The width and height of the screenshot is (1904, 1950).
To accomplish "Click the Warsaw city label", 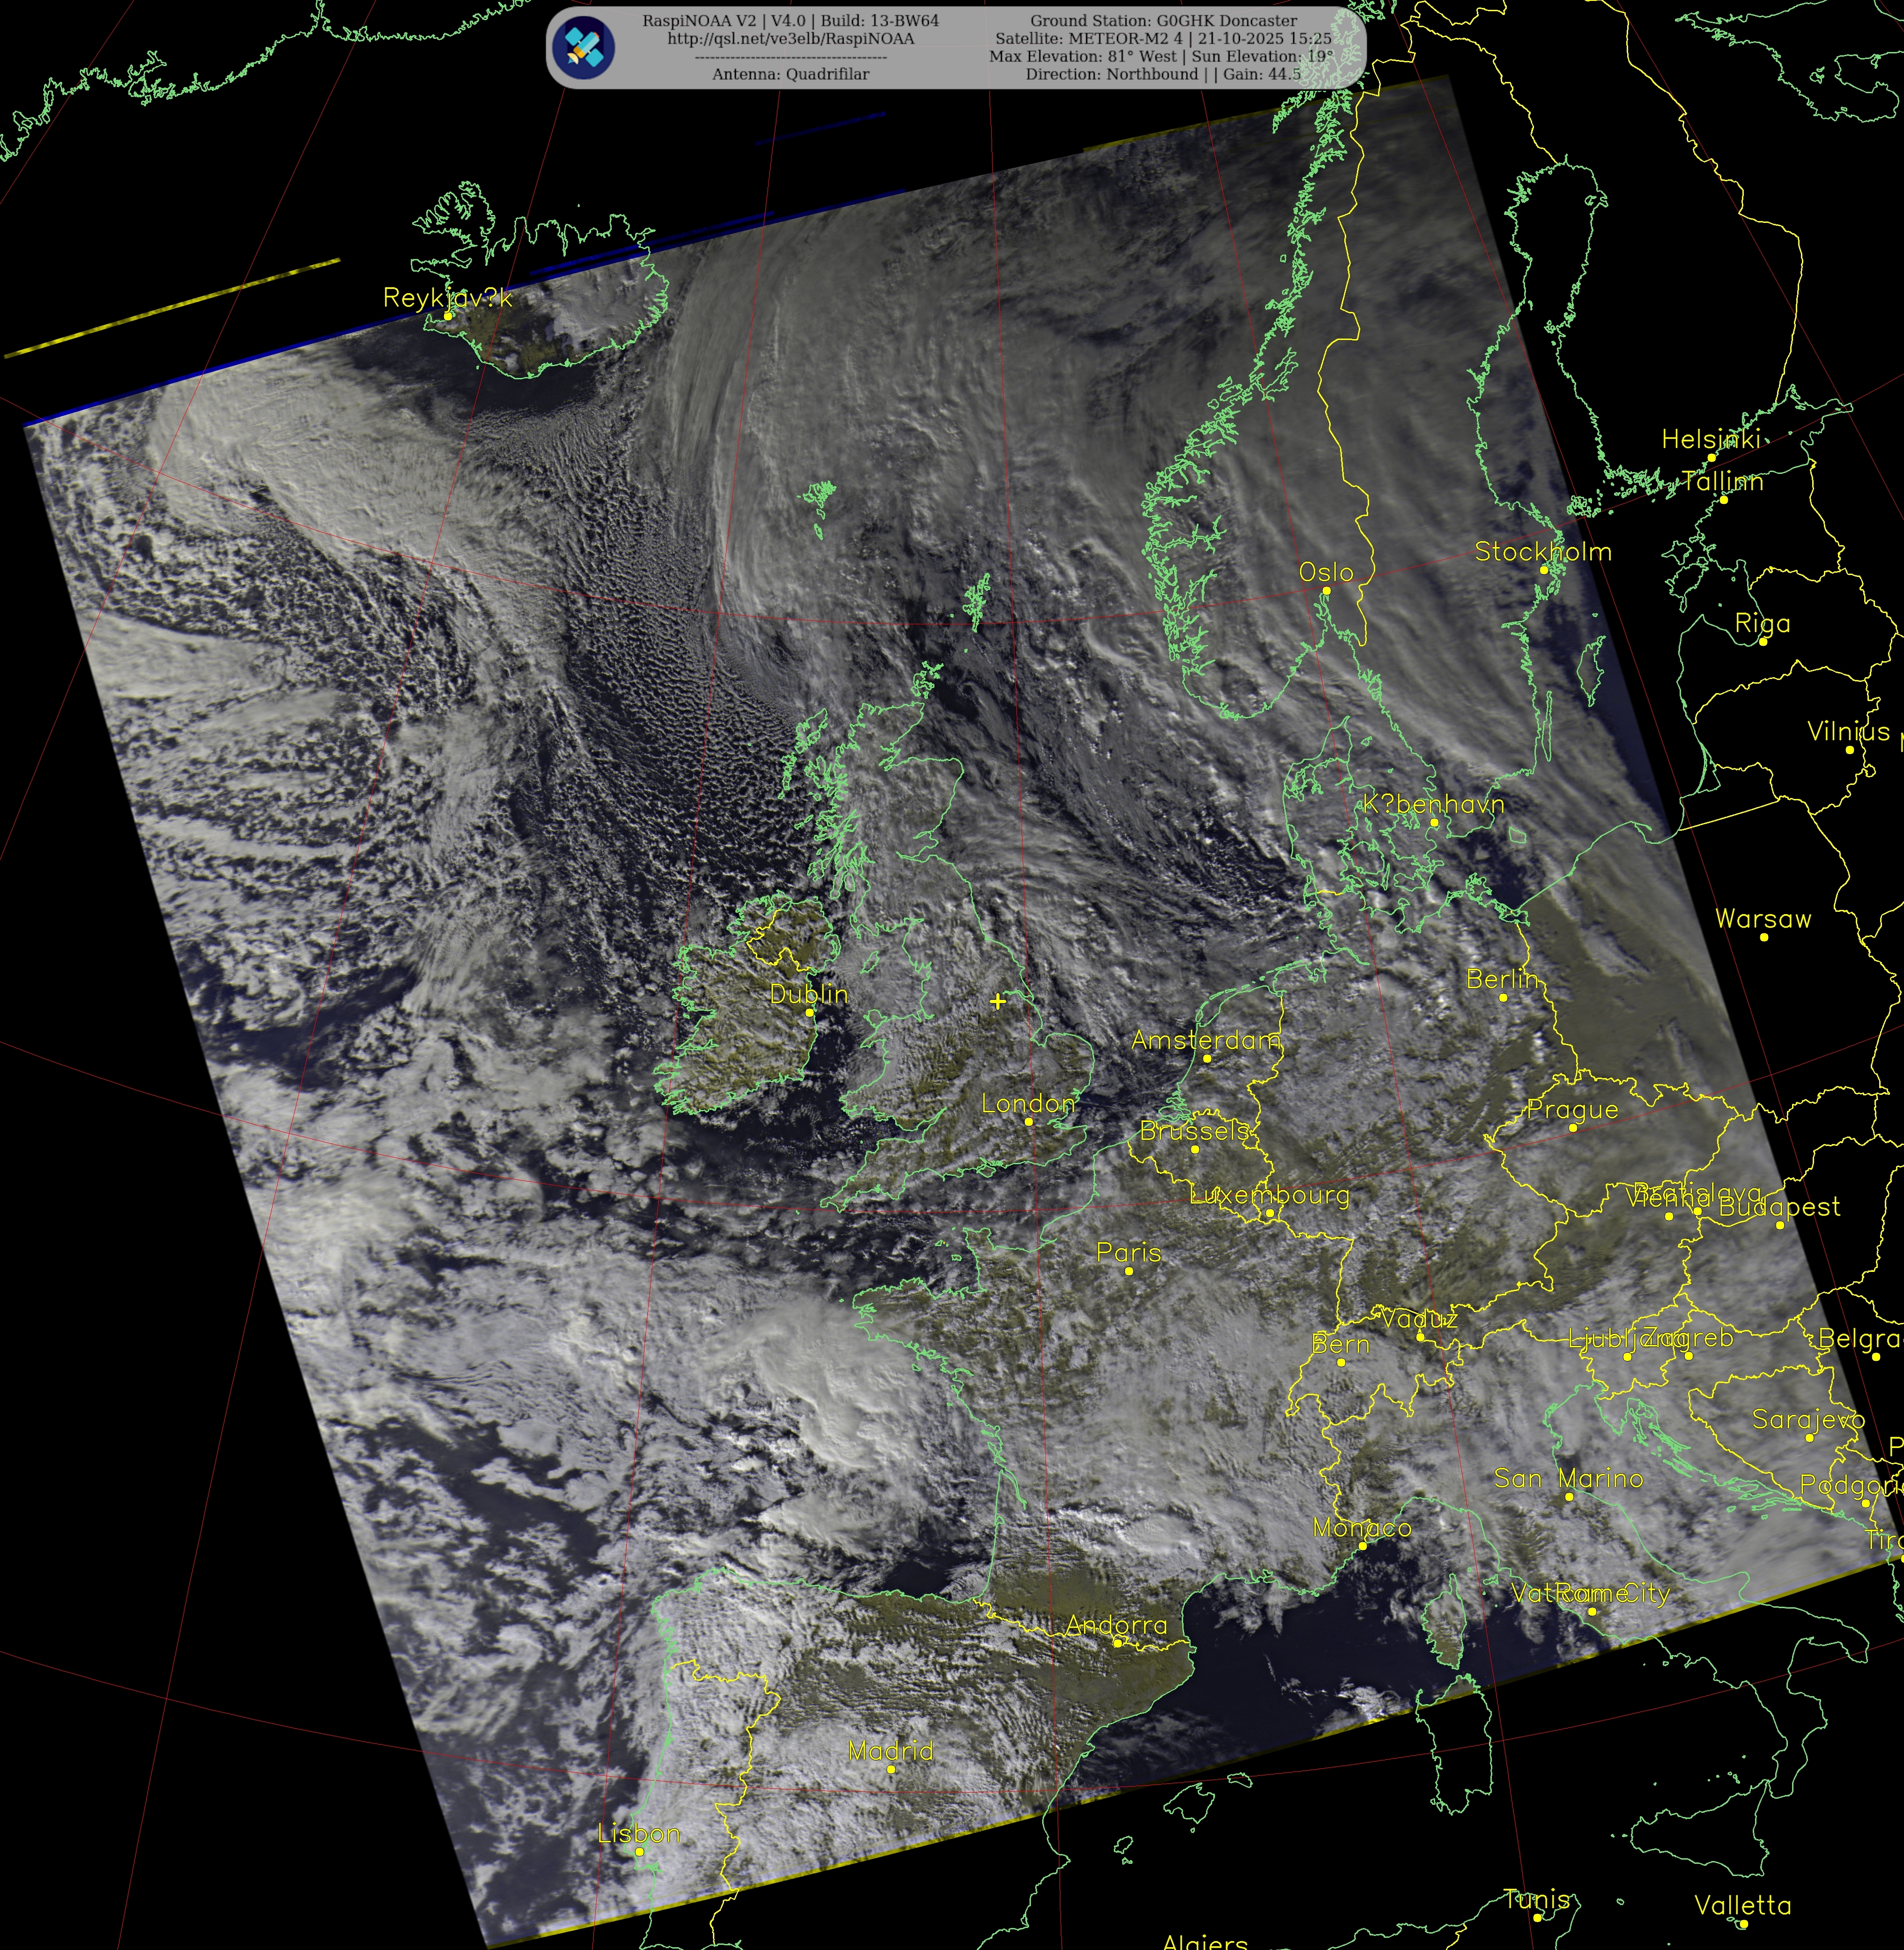I will click(x=1762, y=919).
